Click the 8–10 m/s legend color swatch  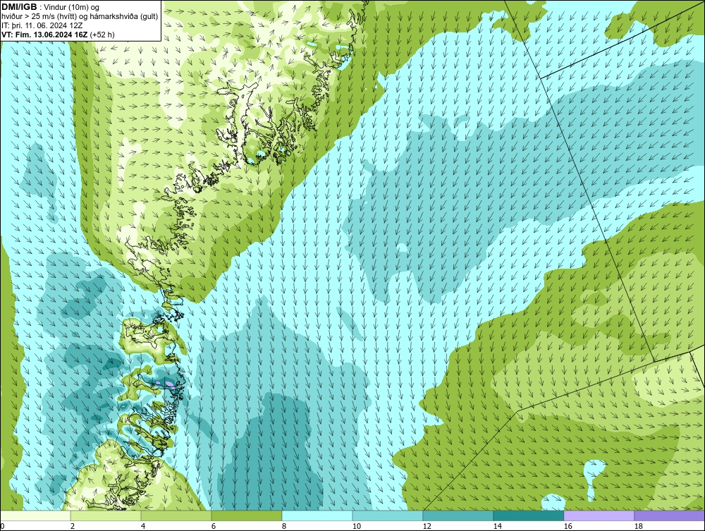pyautogui.click(x=317, y=515)
